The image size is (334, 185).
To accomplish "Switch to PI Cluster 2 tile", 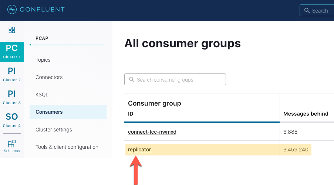I will (12, 74).
